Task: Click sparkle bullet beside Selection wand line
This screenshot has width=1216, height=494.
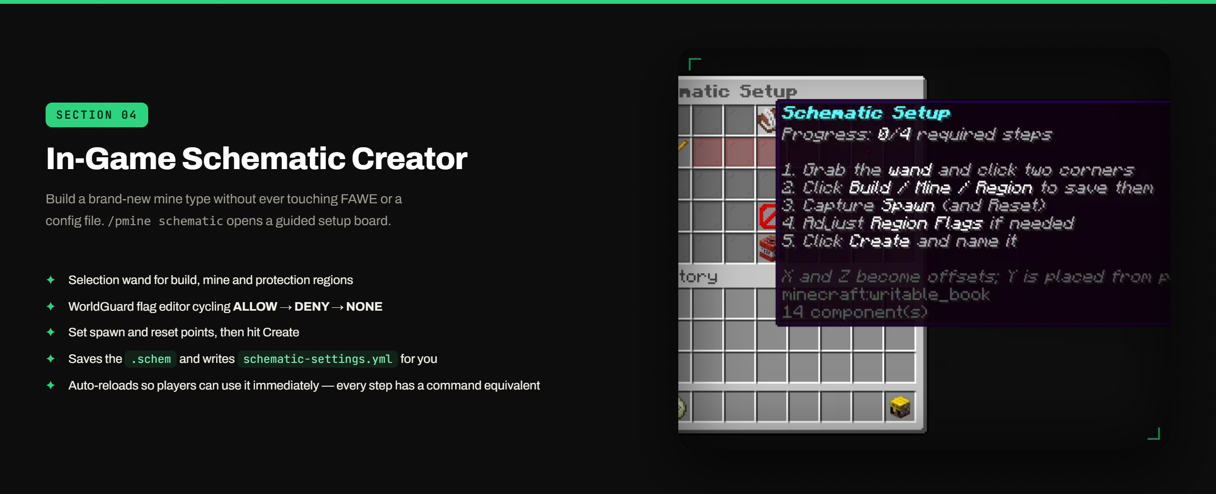Action: click(x=51, y=280)
